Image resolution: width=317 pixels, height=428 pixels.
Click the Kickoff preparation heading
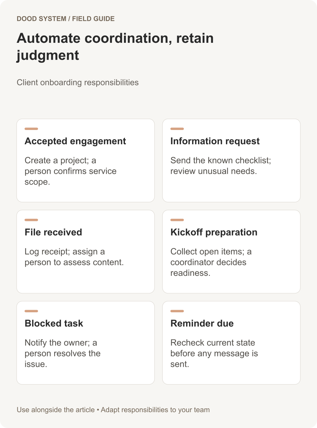[x=214, y=232]
